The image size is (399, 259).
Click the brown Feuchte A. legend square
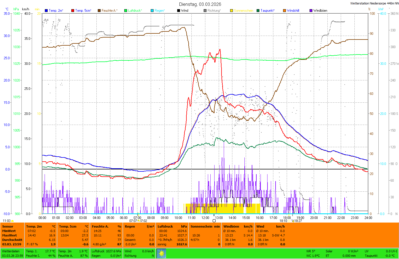99,11
